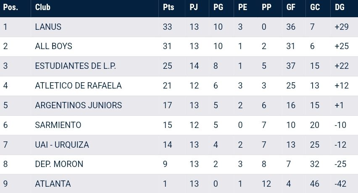Click the DG column header
The width and height of the screenshot is (358, 193).
pyautogui.click(x=340, y=7)
